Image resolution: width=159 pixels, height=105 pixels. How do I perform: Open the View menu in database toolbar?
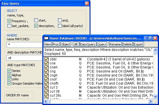coord(48,44)
